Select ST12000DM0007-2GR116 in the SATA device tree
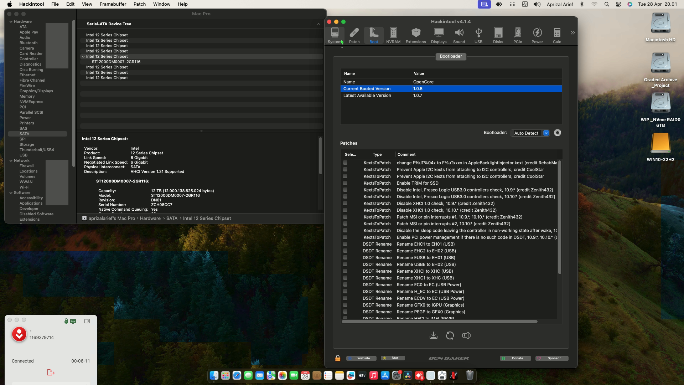684x385 pixels. point(116,62)
